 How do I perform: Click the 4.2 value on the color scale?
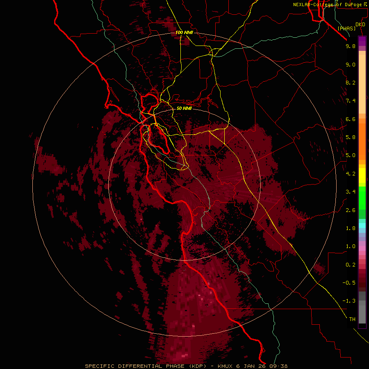coord(351,174)
